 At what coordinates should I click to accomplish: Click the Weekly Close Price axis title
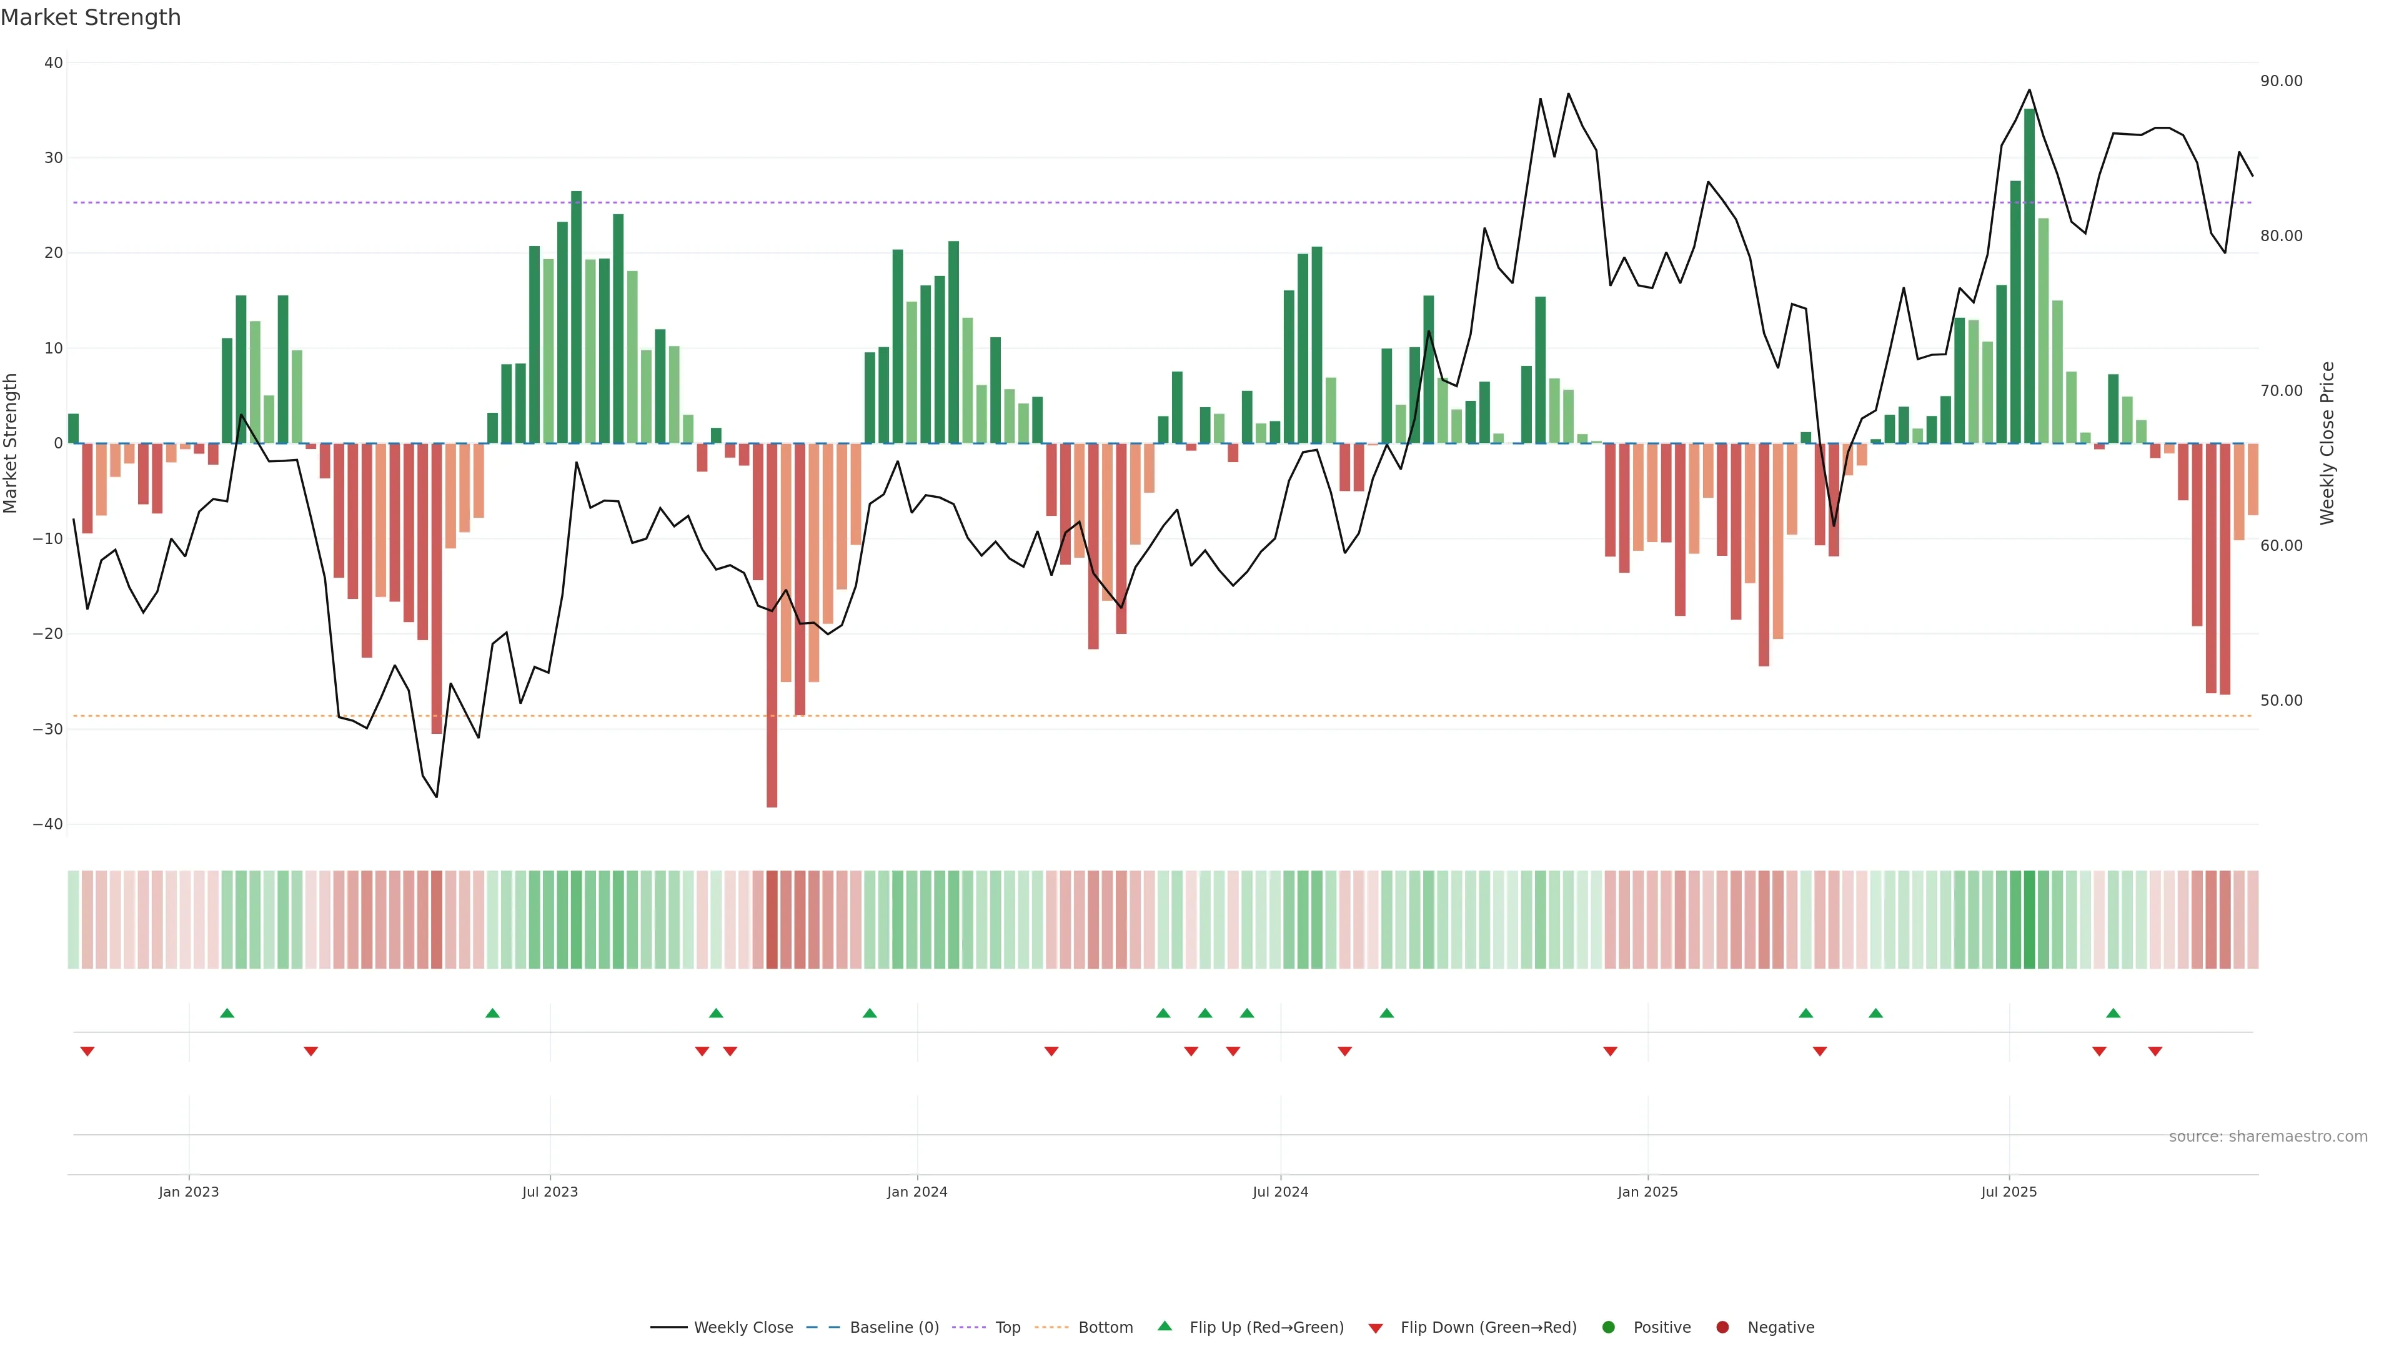point(2327,443)
